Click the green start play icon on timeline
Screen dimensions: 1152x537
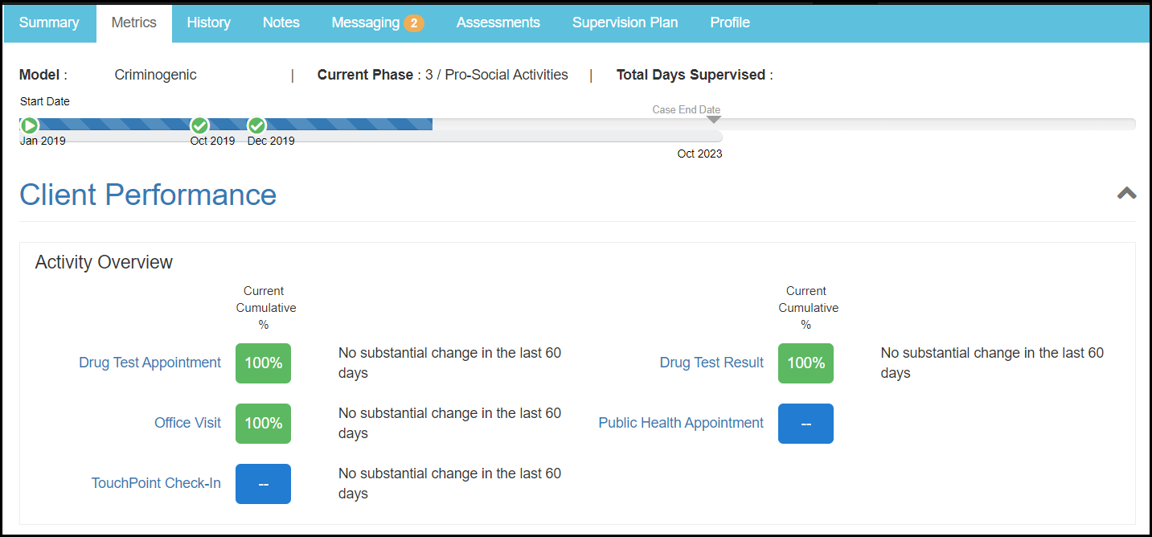click(29, 125)
